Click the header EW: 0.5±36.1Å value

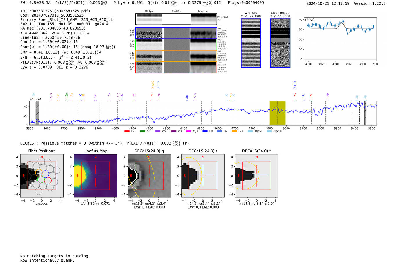click(36, 3)
